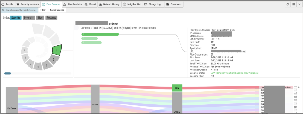
Task: Open the Security Incidents tab
Action: pyautogui.click(x=28, y=4)
